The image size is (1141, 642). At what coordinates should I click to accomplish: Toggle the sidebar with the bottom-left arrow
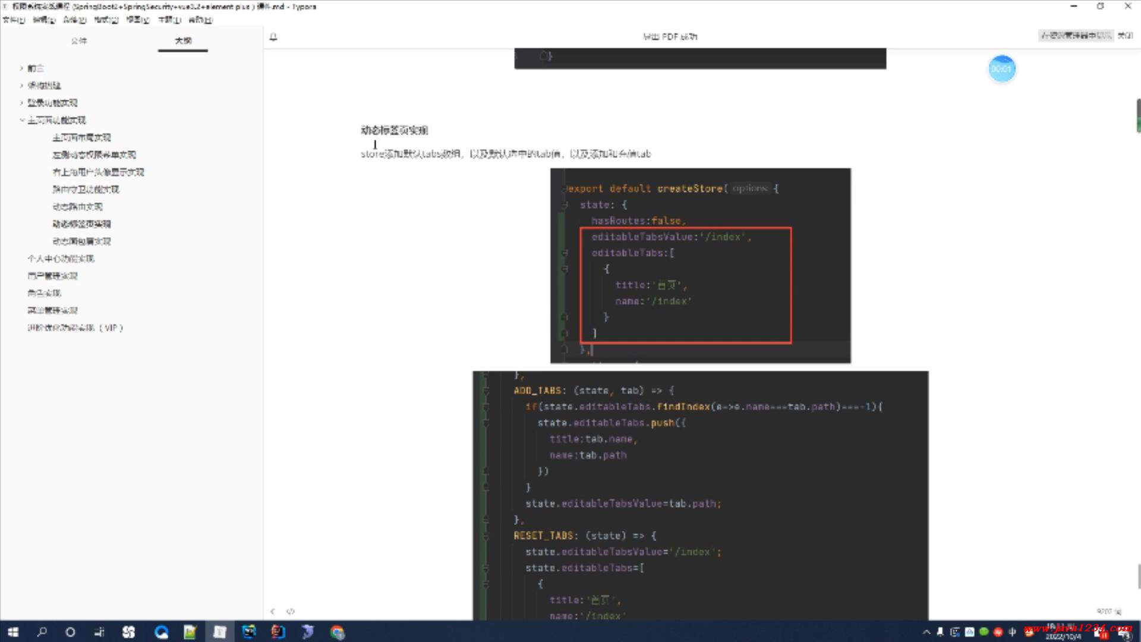click(x=273, y=611)
